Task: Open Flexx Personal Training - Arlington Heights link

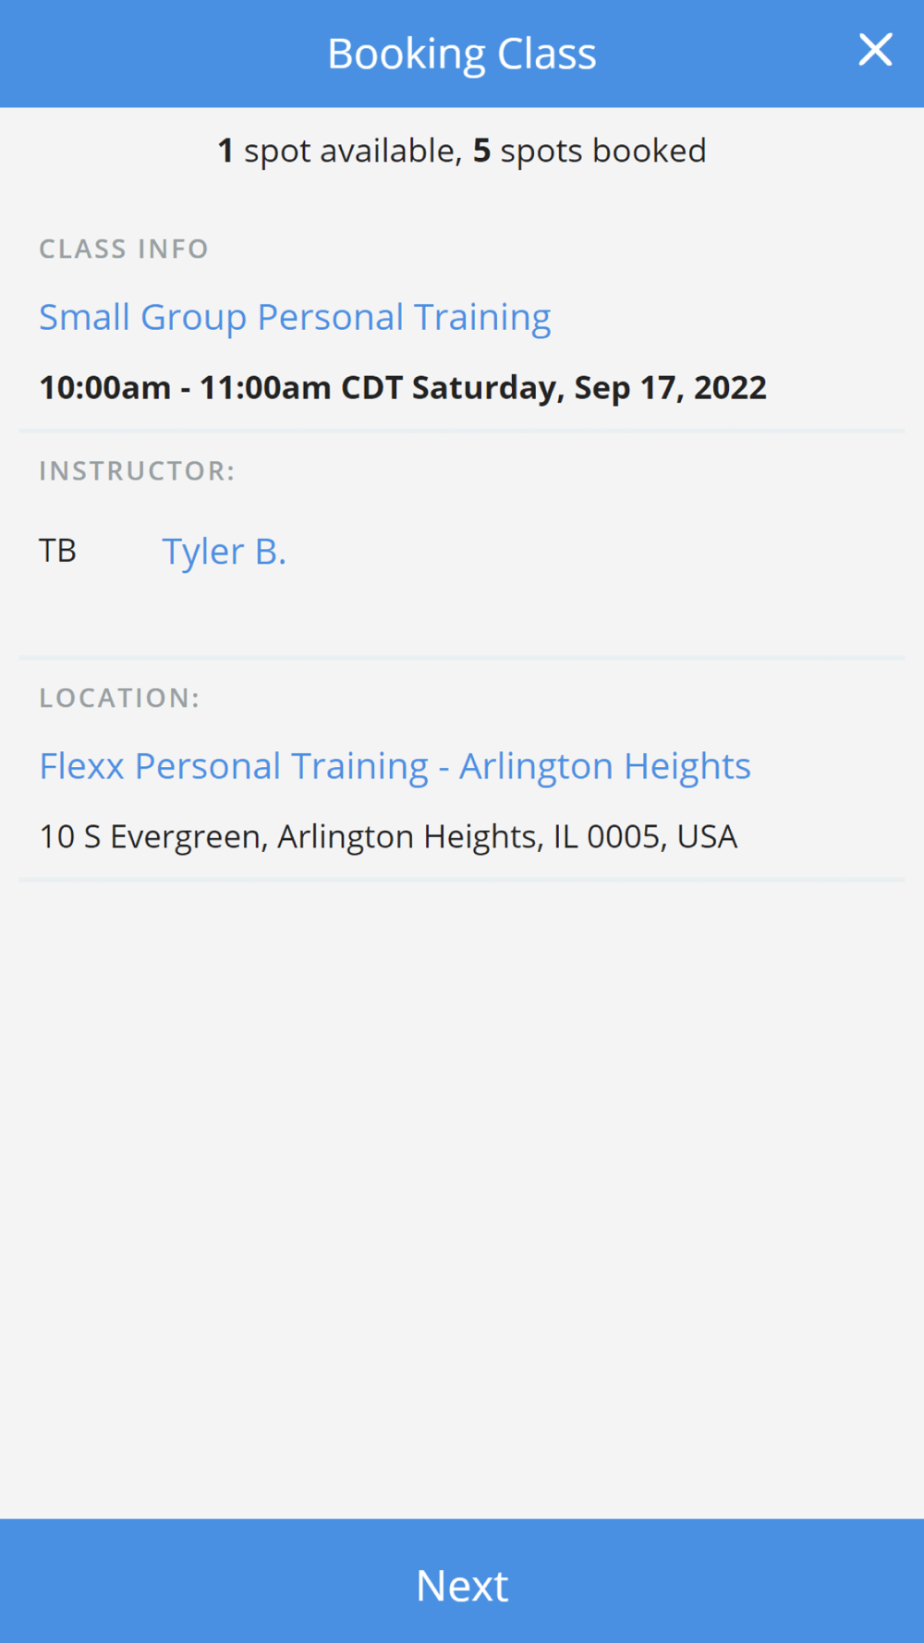Action: pos(395,767)
